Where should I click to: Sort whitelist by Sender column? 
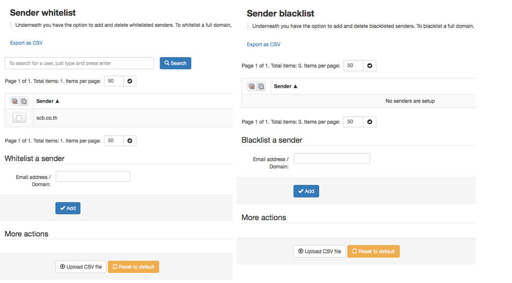[48, 101]
